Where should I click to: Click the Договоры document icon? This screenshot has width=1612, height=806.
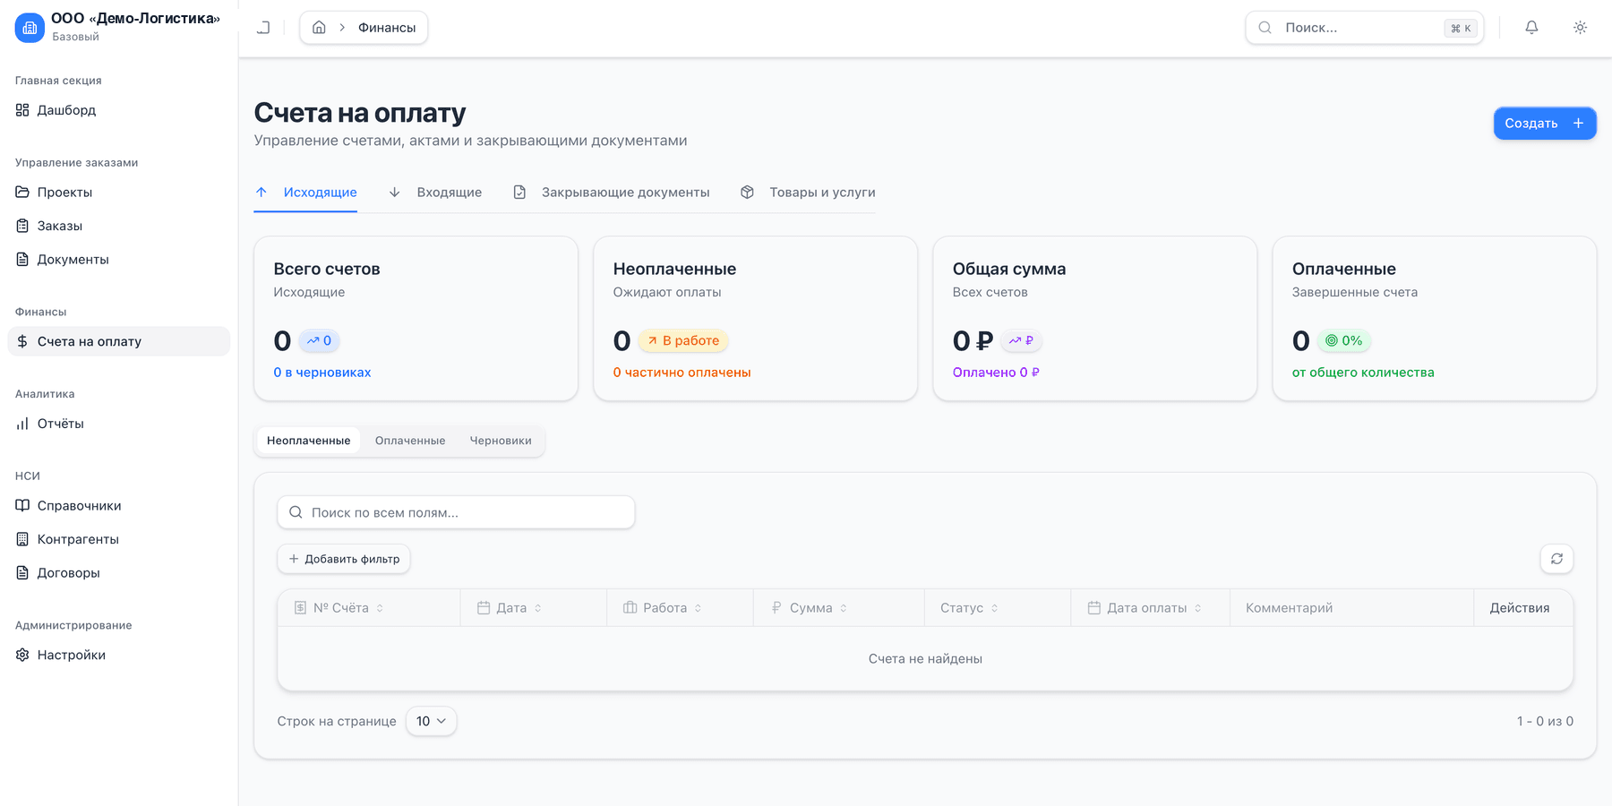pyautogui.click(x=22, y=573)
